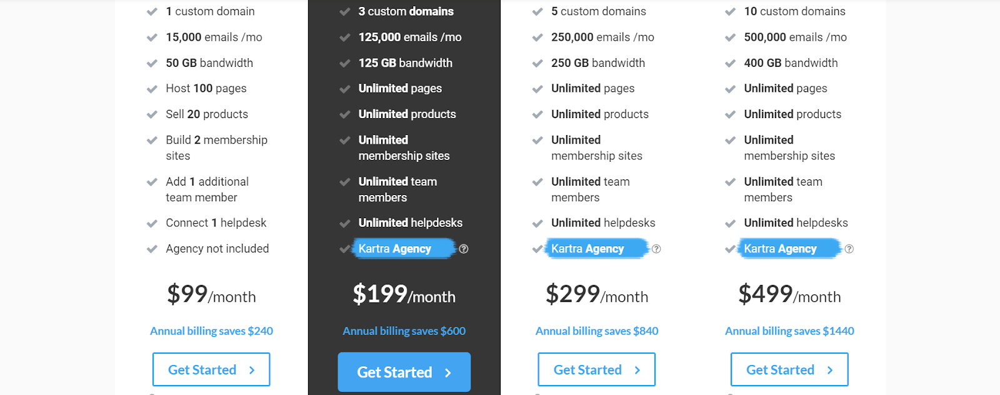1000x395 pixels.
Task: Open Annual billing saves $240 link
Action: pos(211,331)
